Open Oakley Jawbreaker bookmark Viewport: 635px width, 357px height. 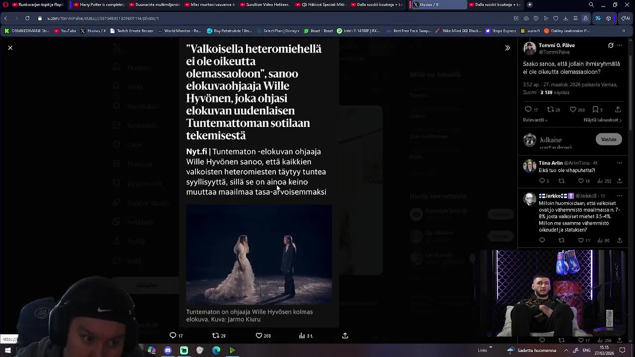(567, 31)
